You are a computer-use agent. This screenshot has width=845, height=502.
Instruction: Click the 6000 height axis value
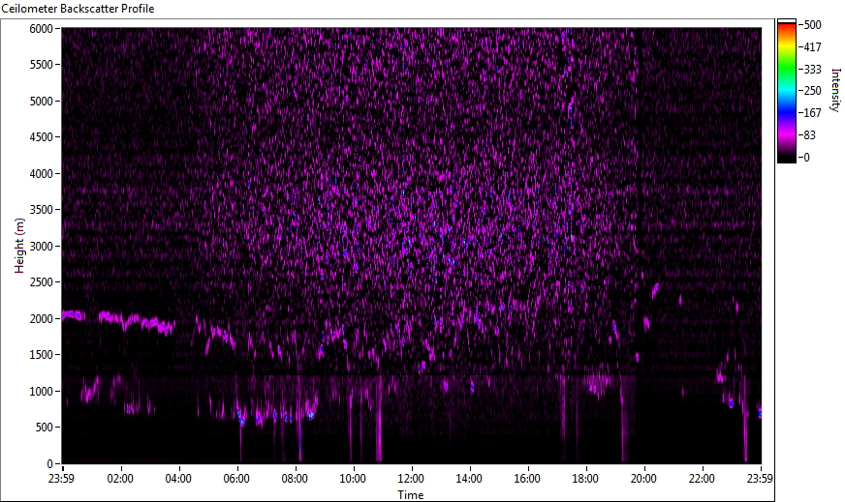41,28
